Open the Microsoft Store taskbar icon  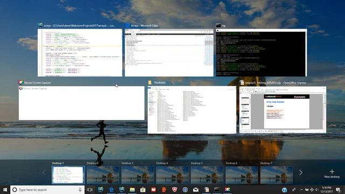point(143,190)
